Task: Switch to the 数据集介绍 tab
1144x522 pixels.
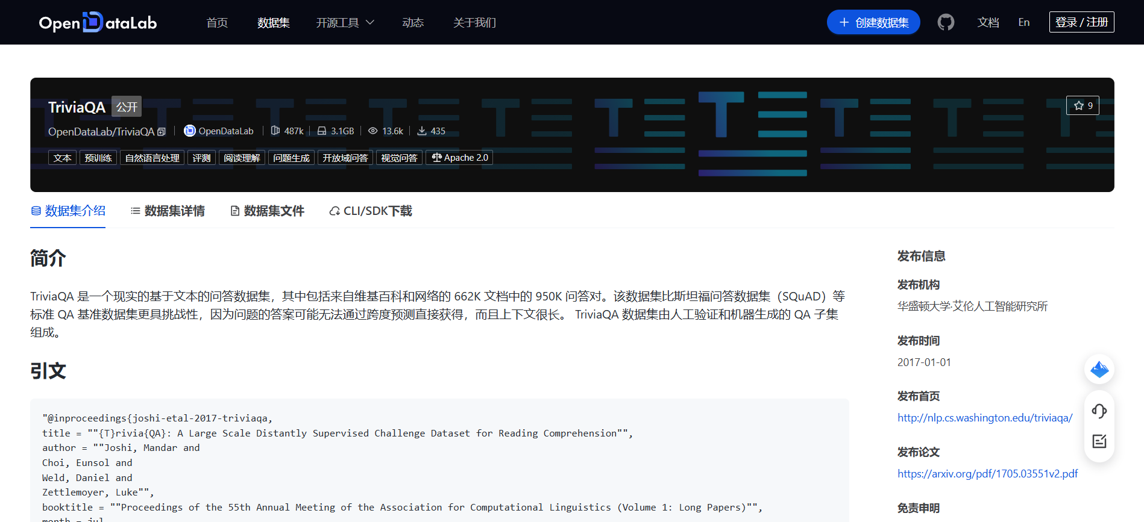Action: [x=68, y=211]
